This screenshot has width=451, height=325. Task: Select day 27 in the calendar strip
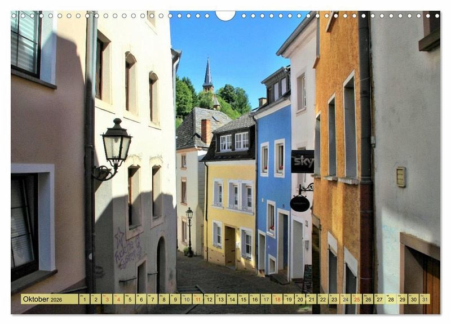pyautogui.click(x=379, y=299)
